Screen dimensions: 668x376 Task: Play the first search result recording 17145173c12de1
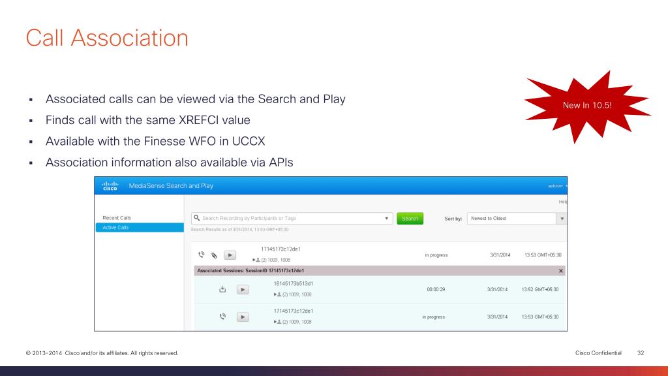click(230, 255)
